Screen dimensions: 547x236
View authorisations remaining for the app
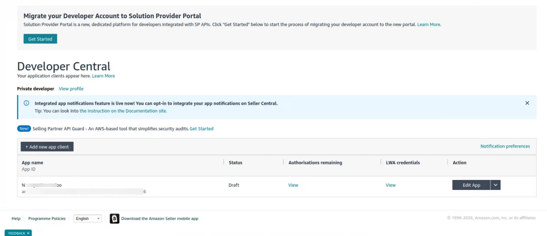pyautogui.click(x=293, y=185)
